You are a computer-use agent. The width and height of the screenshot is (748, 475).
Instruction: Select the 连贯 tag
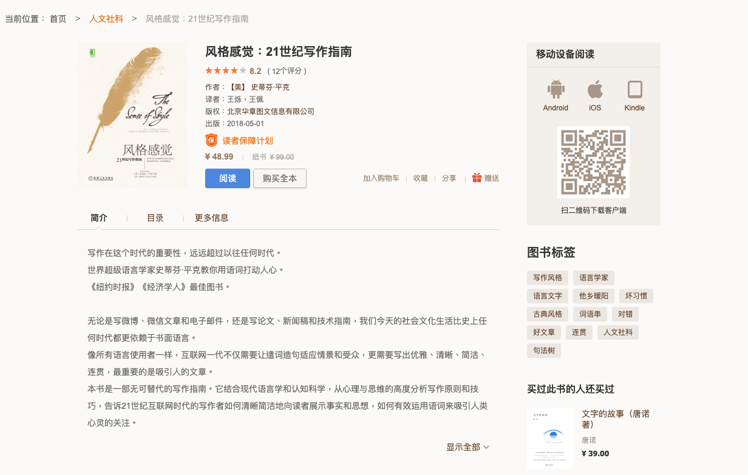coord(579,332)
